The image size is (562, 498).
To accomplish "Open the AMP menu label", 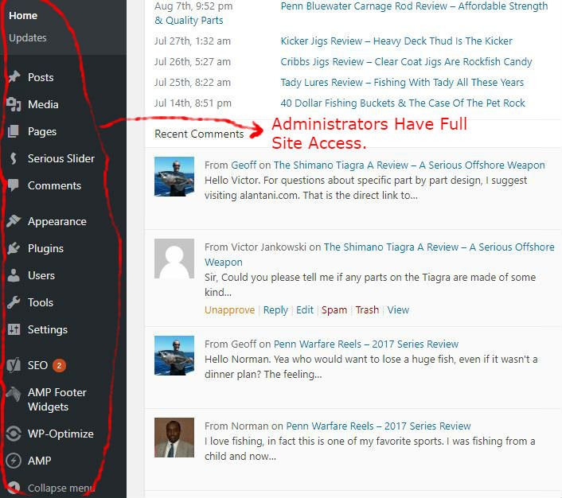I will [40, 461].
